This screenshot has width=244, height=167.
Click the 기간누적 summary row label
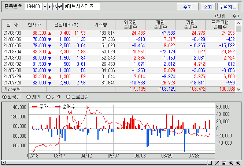pyautogui.click(x=12, y=89)
